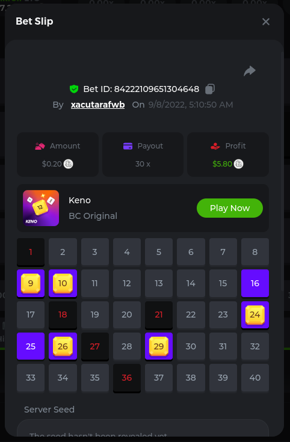Click red number tile 1
290x442 pixels.
[x=31, y=252]
